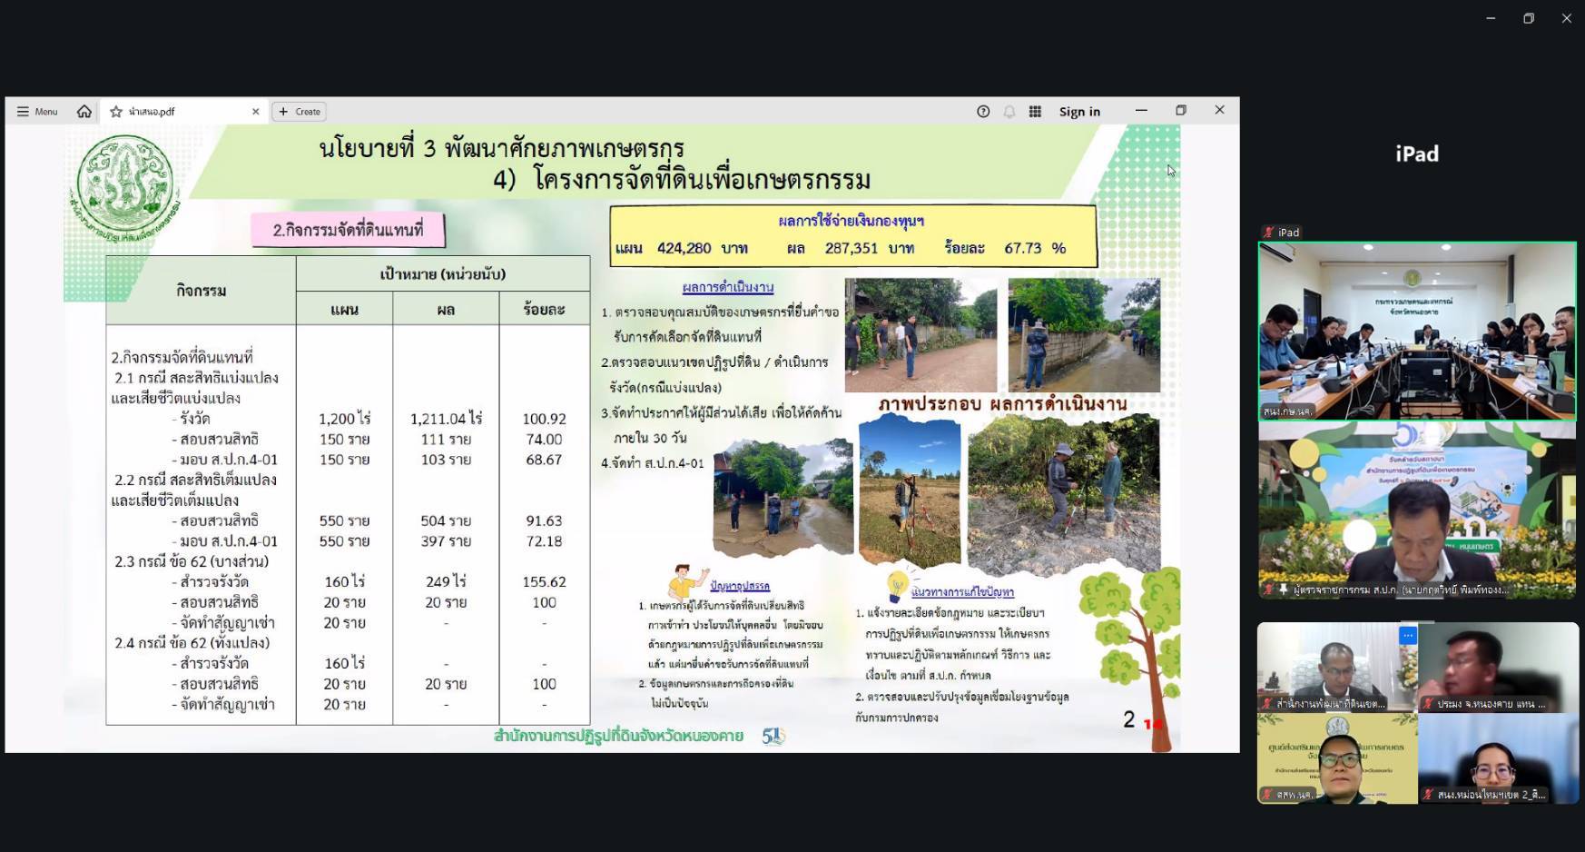Click the แนวทางการแก้ไขปัญหา underlined heading
This screenshot has width=1585, height=852.
point(962,592)
